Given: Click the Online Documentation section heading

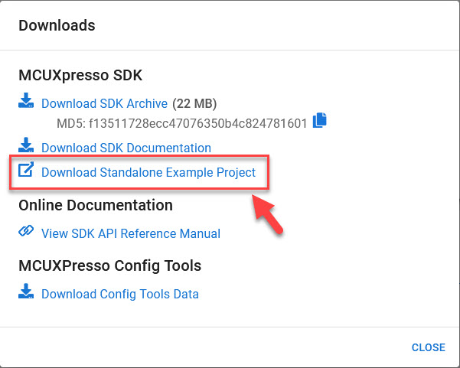Looking at the screenshot, I should click(x=95, y=205).
